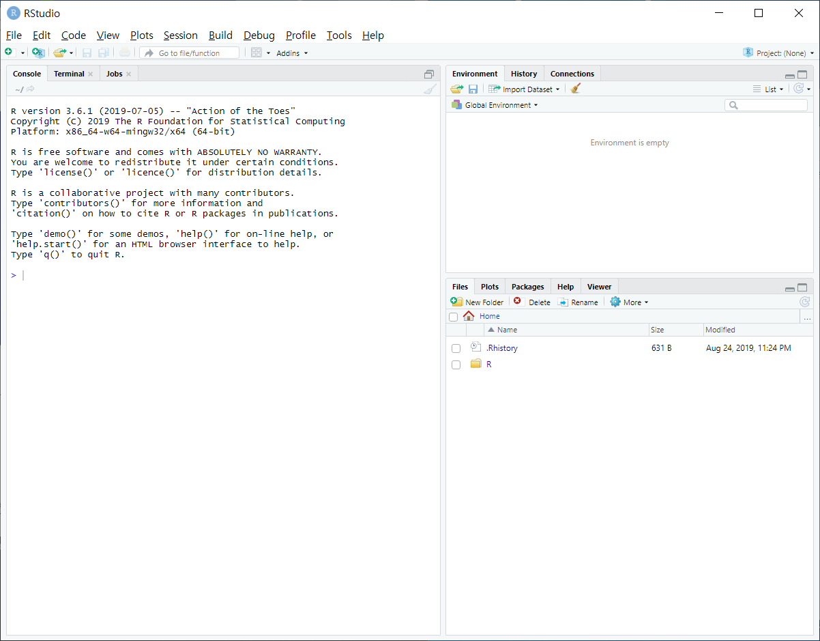Viewport: 820px width, 641px height.
Task: Open the More gear dropdown in Files
Action: tap(629, 302)
